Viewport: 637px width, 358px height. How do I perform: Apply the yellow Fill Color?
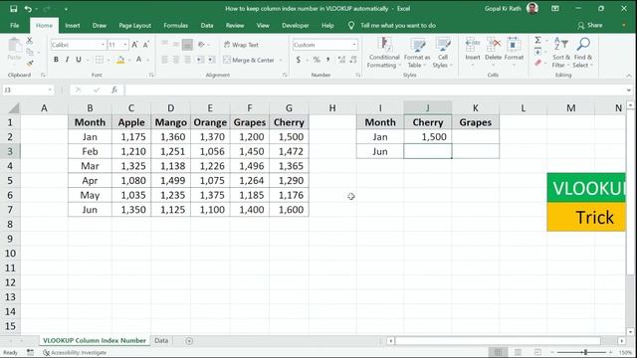pos(120,60)
